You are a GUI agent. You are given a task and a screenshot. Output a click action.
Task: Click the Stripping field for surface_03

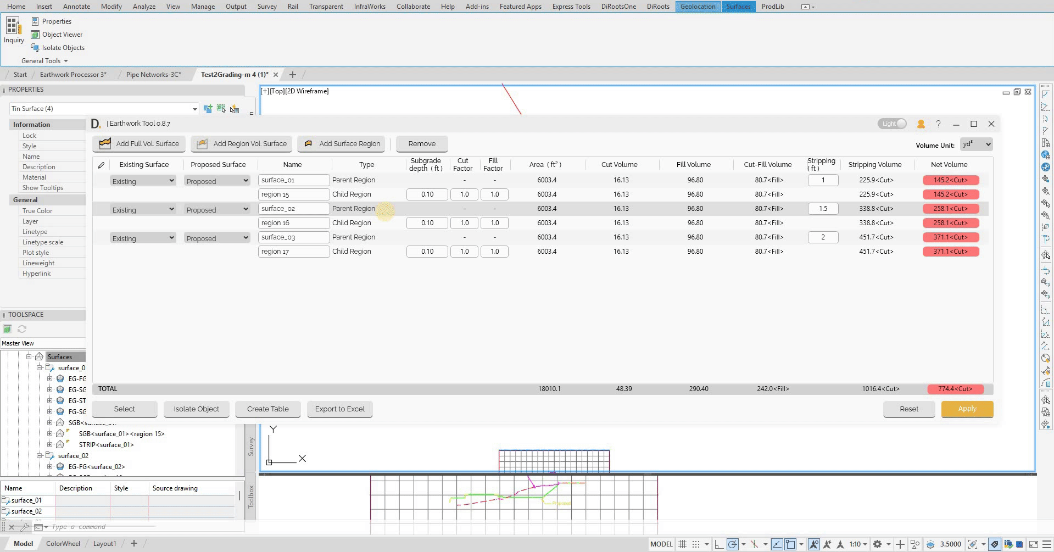(822, 237)
